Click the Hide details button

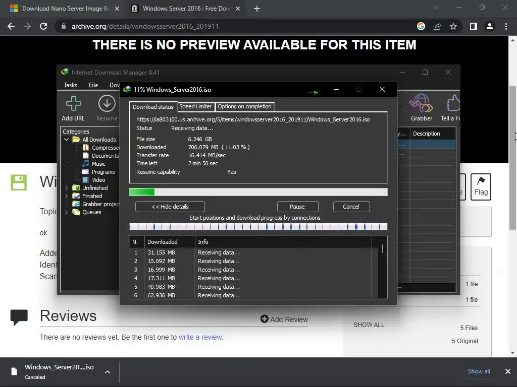[170, 207]
